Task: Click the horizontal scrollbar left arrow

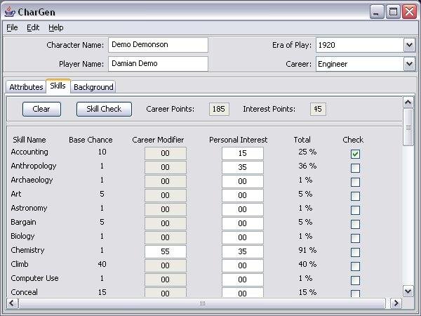Action: (x=11, y=303)
